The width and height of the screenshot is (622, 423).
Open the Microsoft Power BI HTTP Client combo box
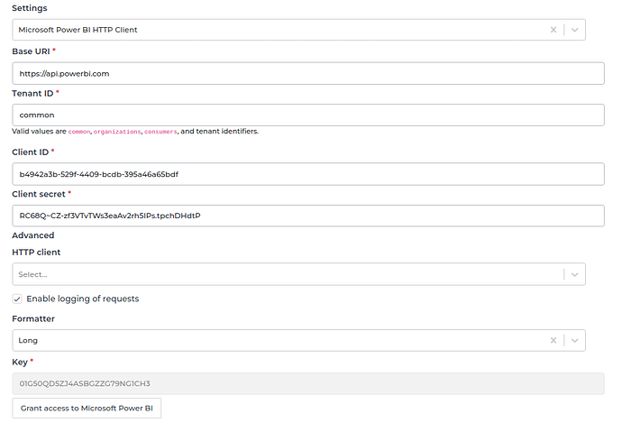coord(298,30)
